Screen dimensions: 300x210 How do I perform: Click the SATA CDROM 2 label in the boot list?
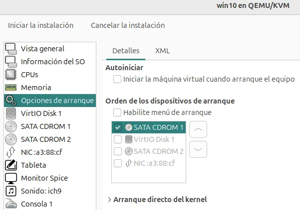tap(159, 151)
